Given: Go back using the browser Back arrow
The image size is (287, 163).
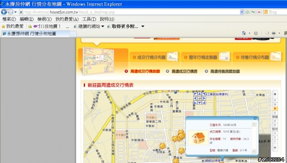Looking at the screenshot, I should coord(4,12).
